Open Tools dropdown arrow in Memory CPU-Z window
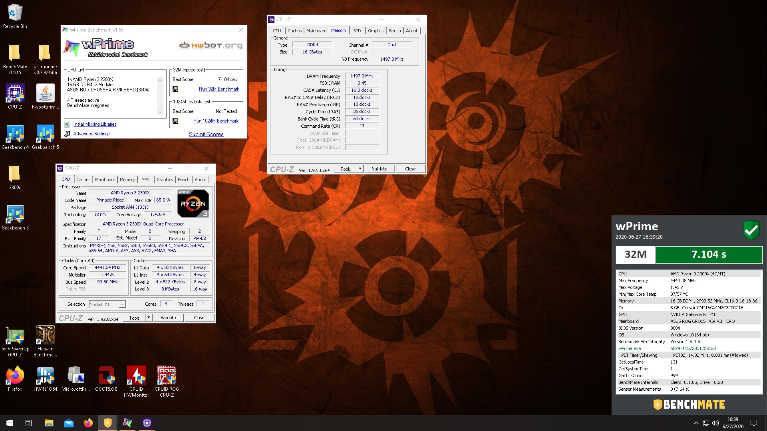767x431 pixels. [360, 169]
